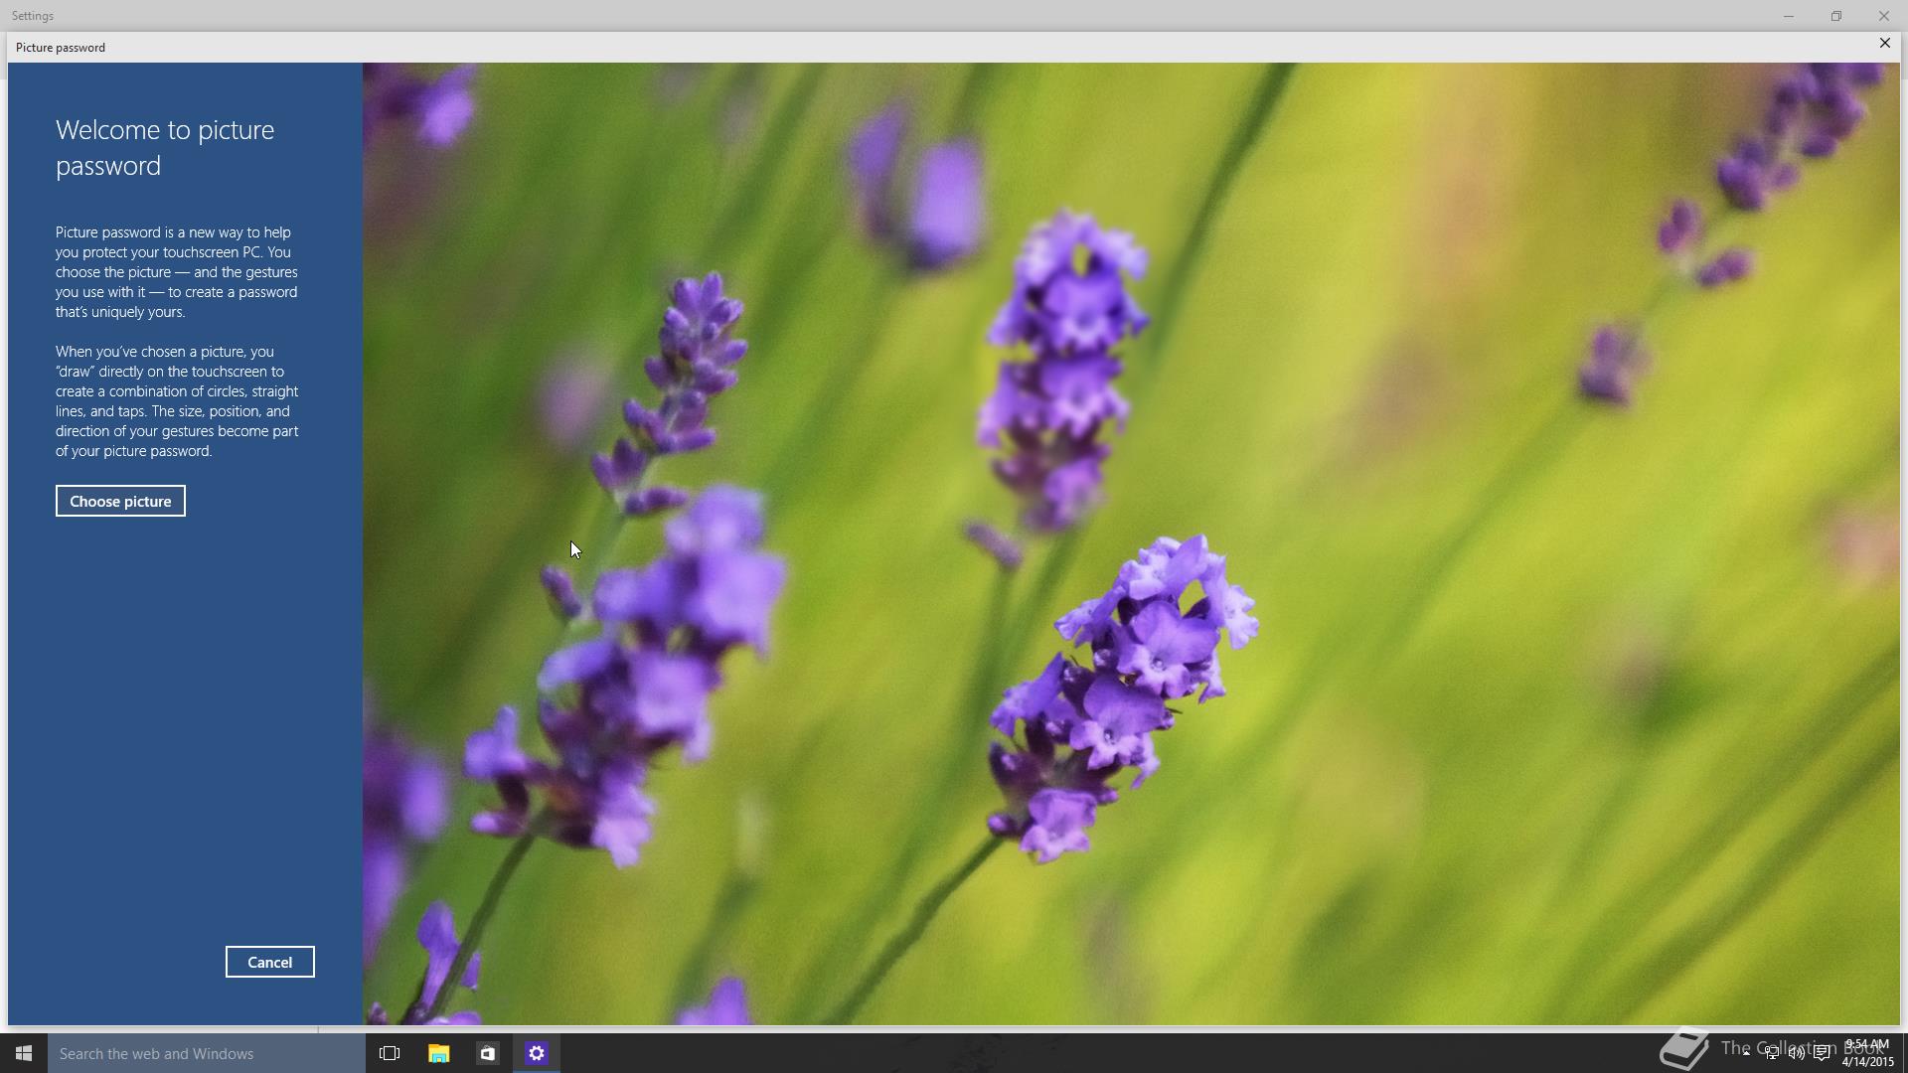Screen dimensions: 1908x1073
Task: Open the volume speaker tray icon
Action: point(1797,1053)
